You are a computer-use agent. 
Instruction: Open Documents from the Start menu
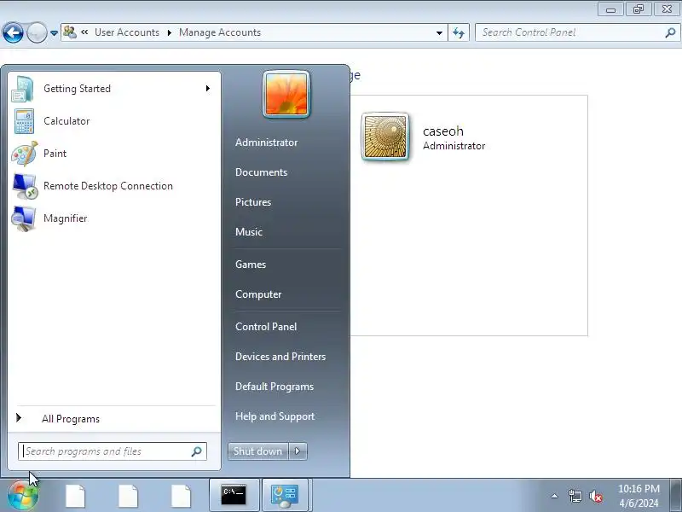[261, 172]
